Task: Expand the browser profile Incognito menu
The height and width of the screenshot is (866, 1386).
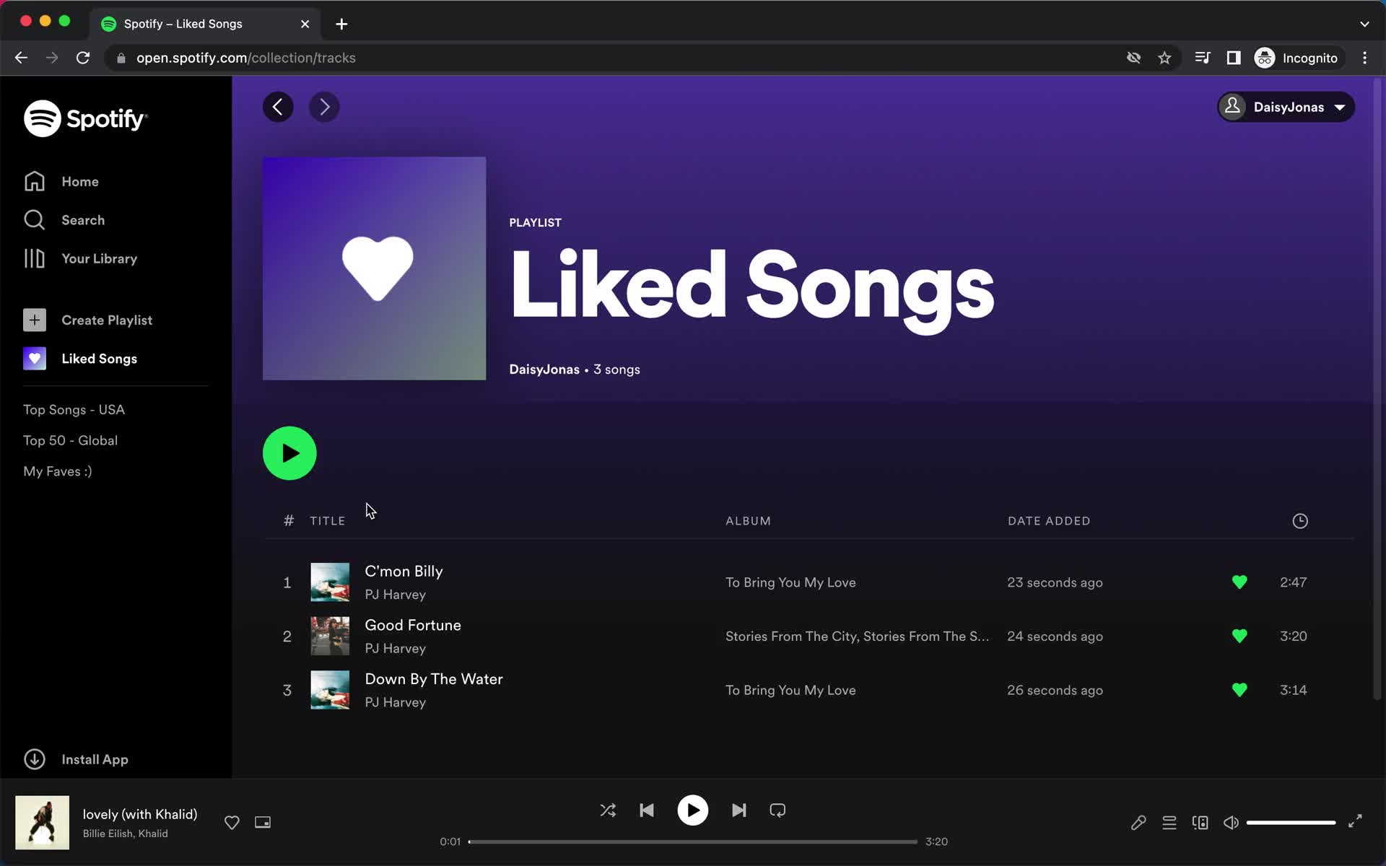Action: [x=1298, y=58]
